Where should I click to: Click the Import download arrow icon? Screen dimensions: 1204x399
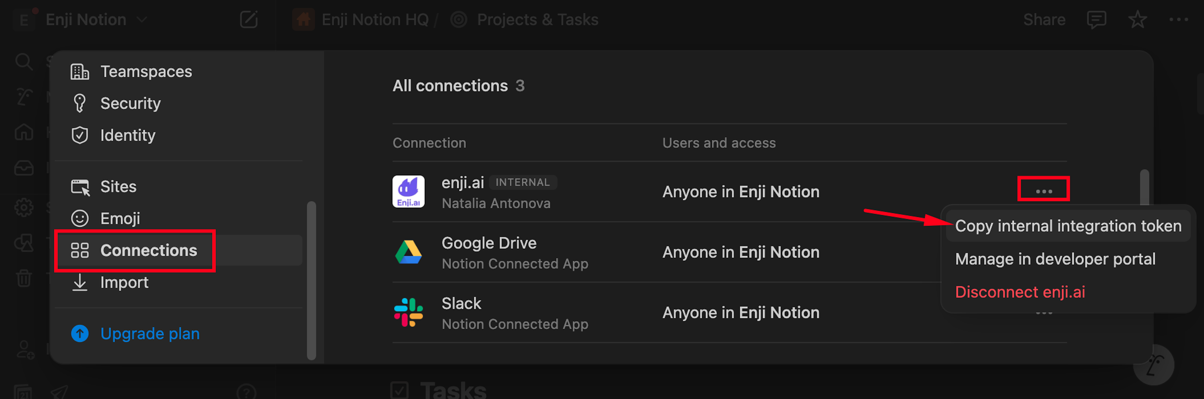tap(80, 282)
